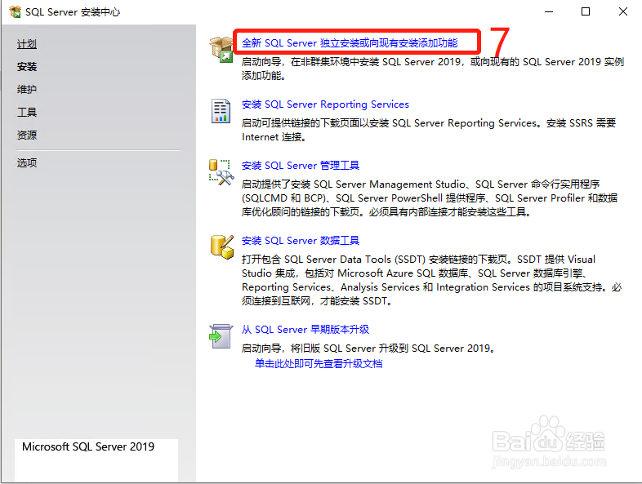
Task: Click description mentioning SQLCMD 和 BCP
Action: [x=430, y=198]
